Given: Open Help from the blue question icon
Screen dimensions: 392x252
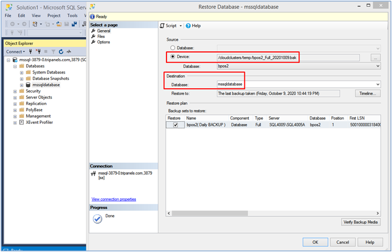Looking at the screenshot, I should point(188,25).
